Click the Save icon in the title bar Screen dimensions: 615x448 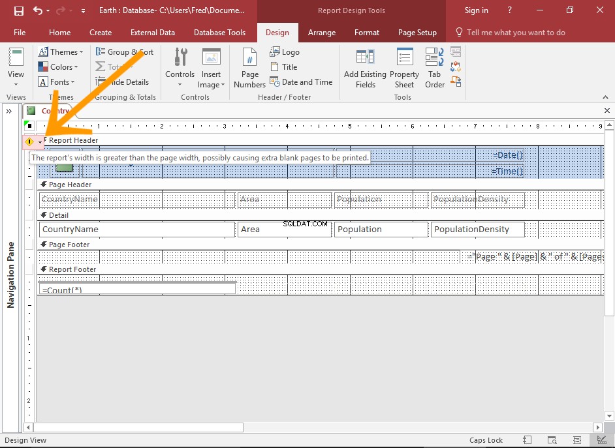19,10
